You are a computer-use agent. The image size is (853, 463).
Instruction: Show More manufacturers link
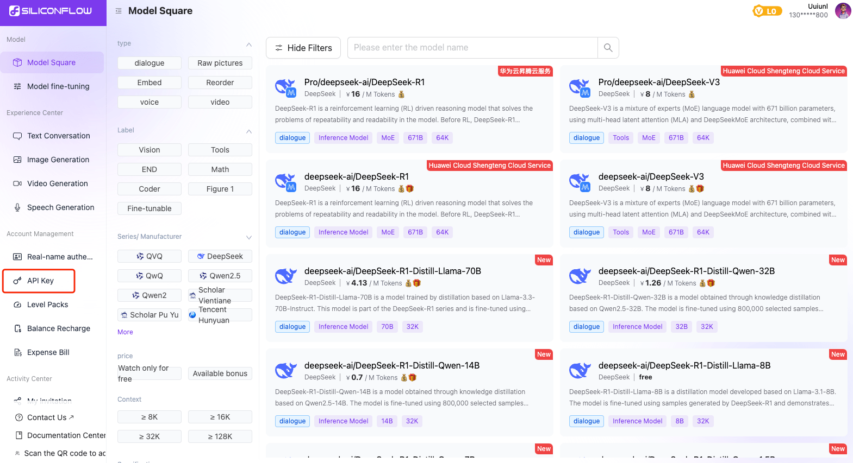[x=125, y=332]
